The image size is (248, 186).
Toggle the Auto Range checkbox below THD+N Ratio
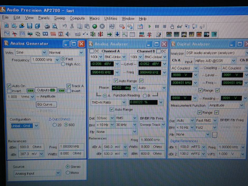point(112,109)
